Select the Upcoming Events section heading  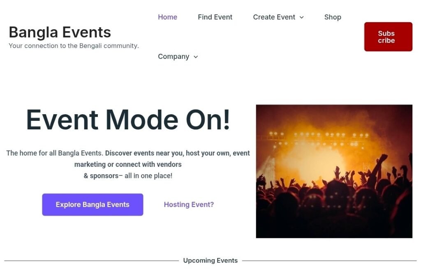pyautogui.click(x=210, y=260)
